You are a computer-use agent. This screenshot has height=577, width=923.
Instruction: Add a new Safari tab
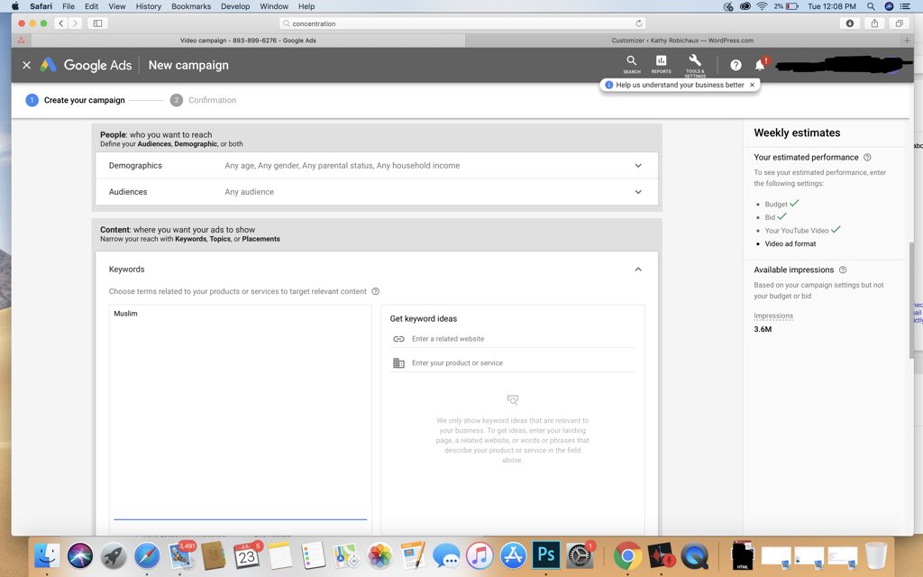[x=907, y=41]
